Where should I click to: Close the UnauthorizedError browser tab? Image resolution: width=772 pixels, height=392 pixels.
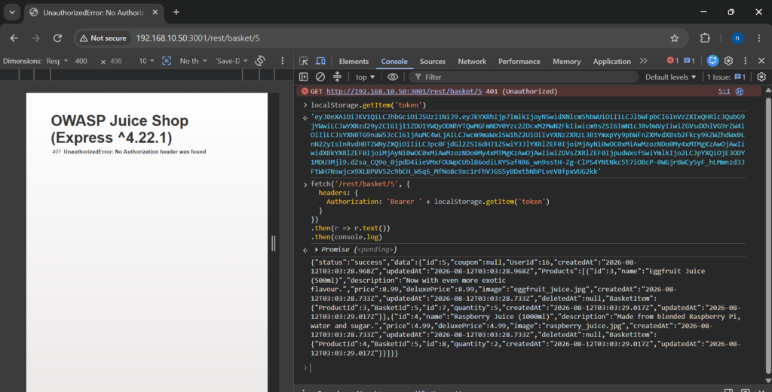click(x=155, y=12)
